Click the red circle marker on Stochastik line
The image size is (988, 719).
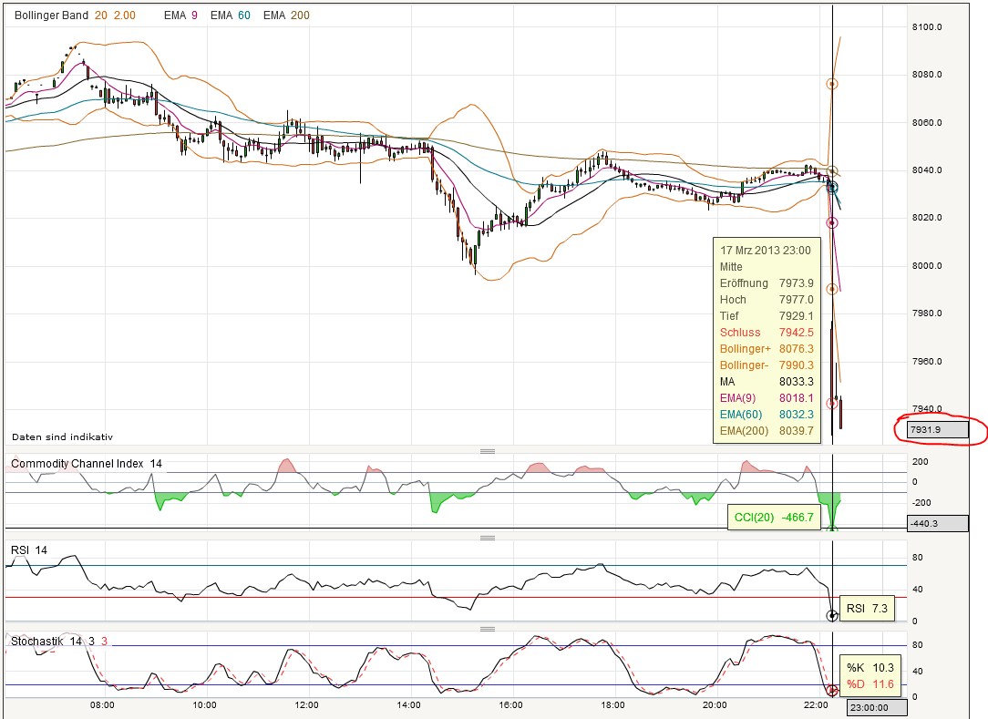[x=832, y=690]
